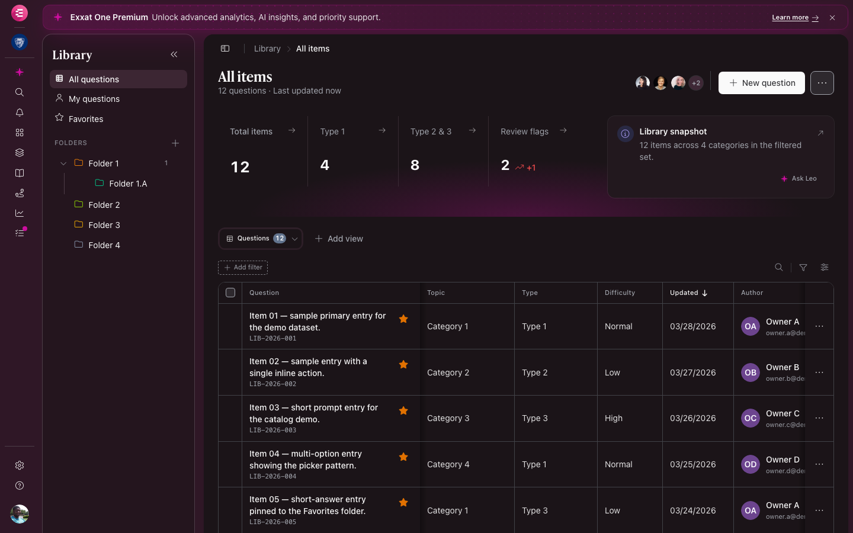Open Folder 4 in the folder tree

[104, 245]
